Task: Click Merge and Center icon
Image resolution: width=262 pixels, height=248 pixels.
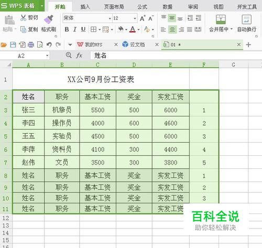Action: [x=221, y=19]
